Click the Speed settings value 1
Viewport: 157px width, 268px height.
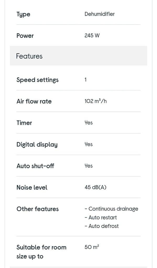pos(85,80)
